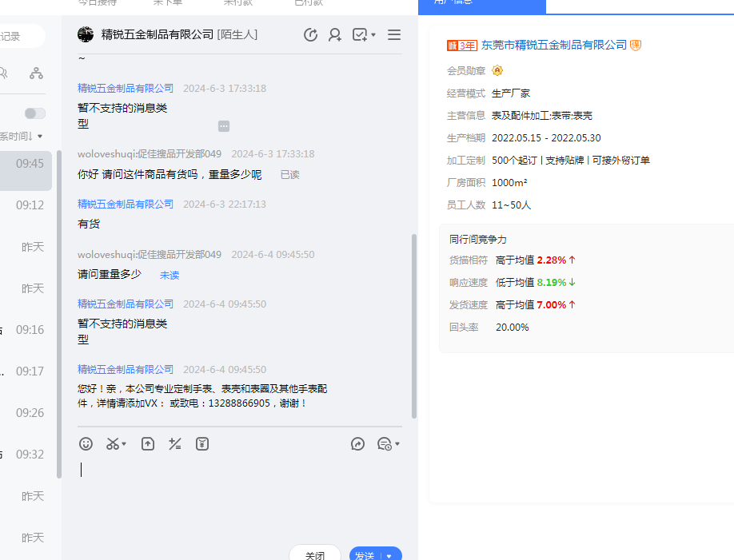Click the refresh clock icon in chat header
The height and width of the screenshot is (560, 734).
pyautogui.click(x=311, y=34)
